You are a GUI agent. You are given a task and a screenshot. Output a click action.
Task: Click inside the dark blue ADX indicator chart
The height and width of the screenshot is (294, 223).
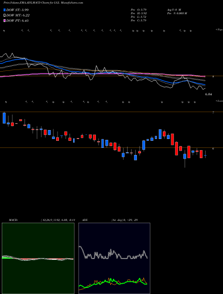[114, 258]
